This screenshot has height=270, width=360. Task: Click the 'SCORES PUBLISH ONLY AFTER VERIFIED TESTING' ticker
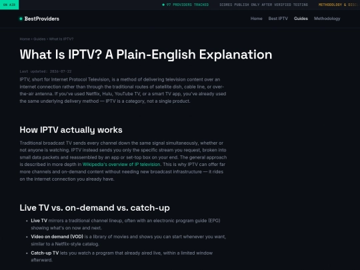(x=263, y=5)
